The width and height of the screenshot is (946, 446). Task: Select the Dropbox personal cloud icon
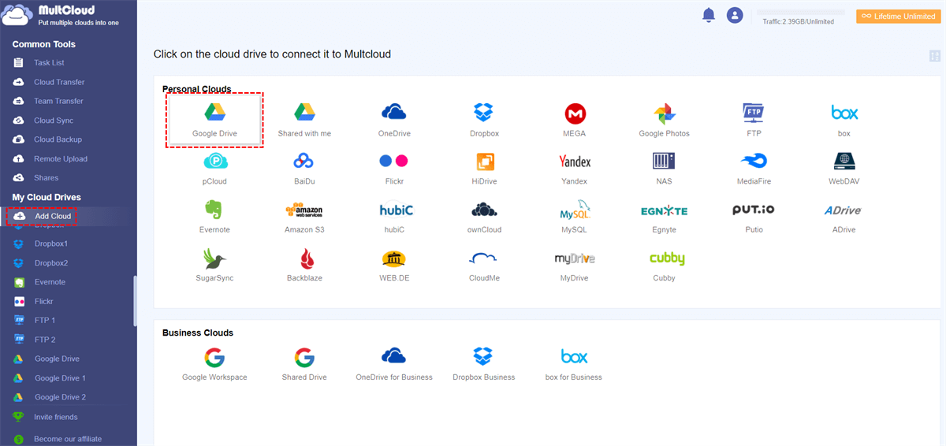[x=484, y=113]
